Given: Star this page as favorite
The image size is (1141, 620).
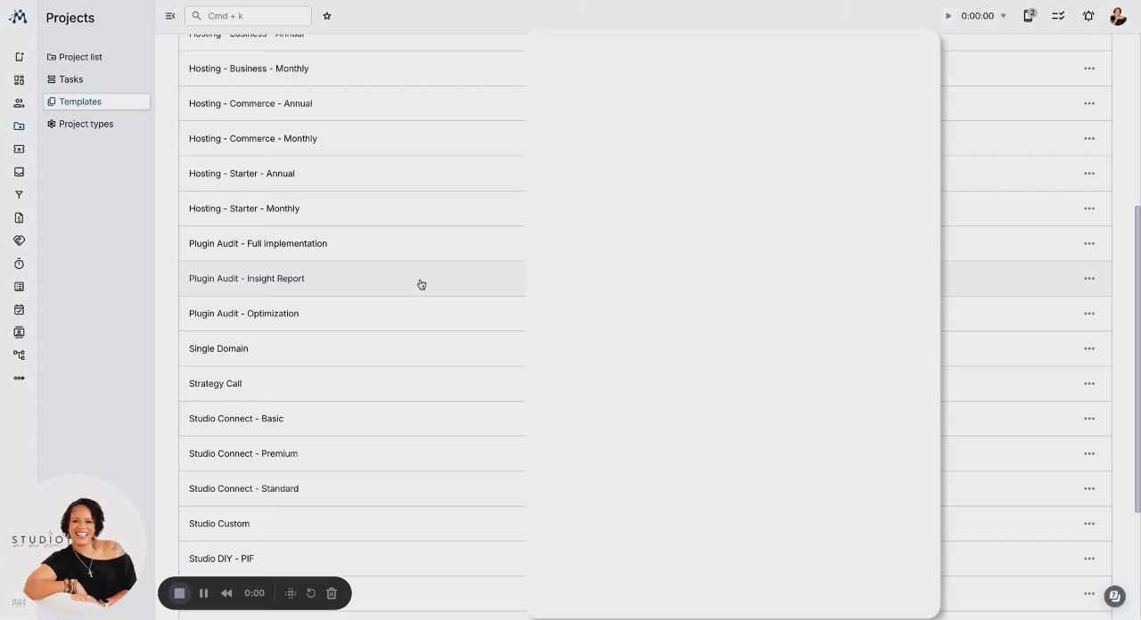Looking at the screenshot, I should click(327, 16).
